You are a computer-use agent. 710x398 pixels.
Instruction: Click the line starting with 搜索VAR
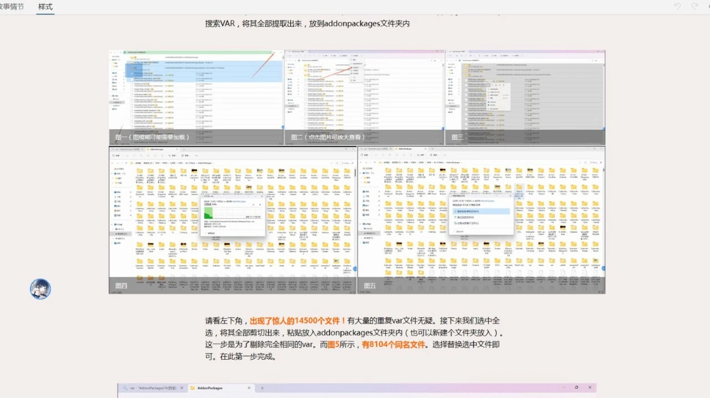[x=307, y=23]
